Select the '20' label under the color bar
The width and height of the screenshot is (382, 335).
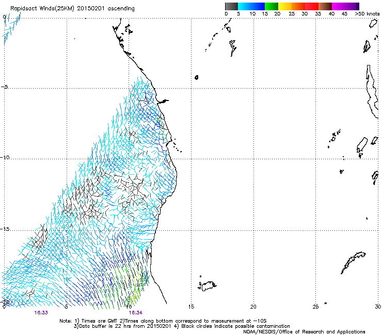tap(277, 14)
